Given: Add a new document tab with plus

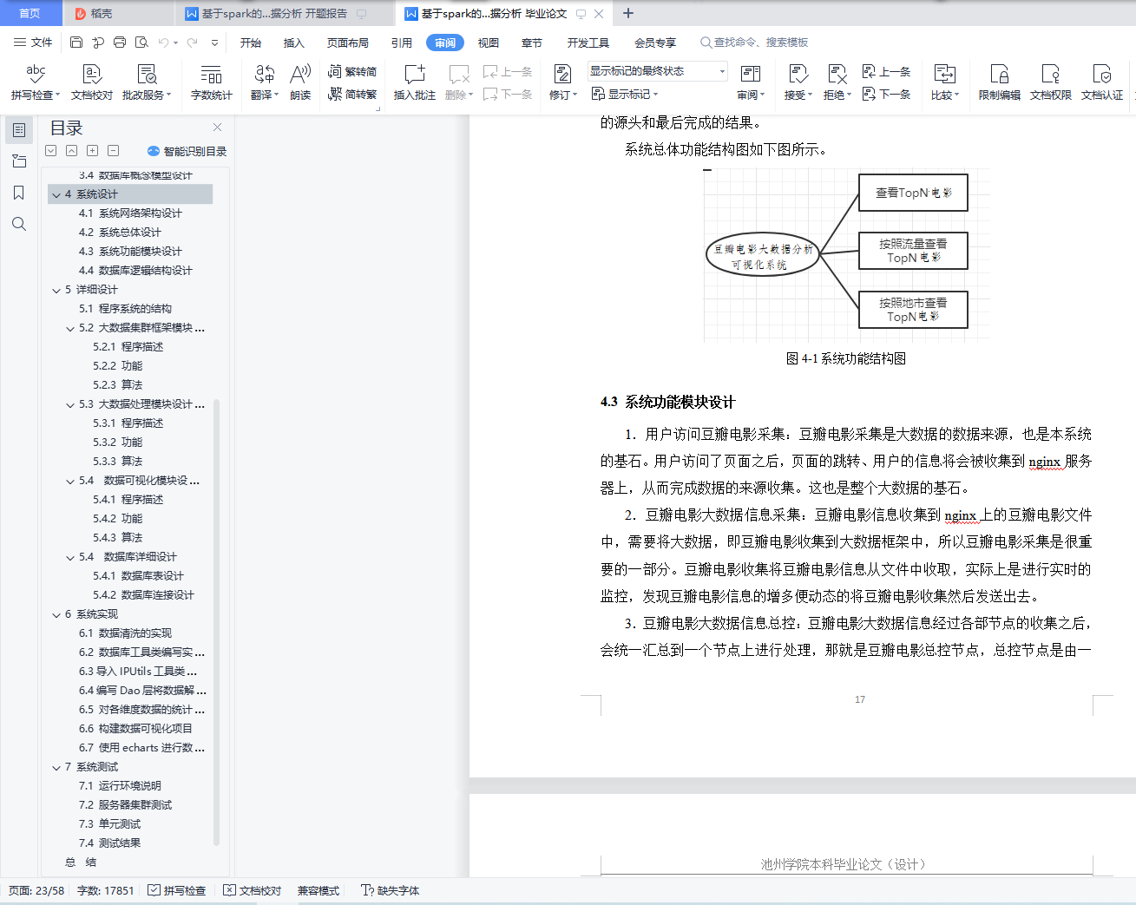Looking at the screenshot, I should pos(628,13).
